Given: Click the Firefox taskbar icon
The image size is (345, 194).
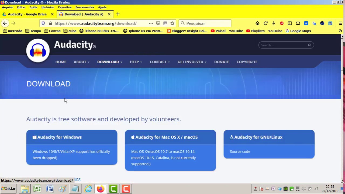Looking at the screenshot, I should coord(101,189).
